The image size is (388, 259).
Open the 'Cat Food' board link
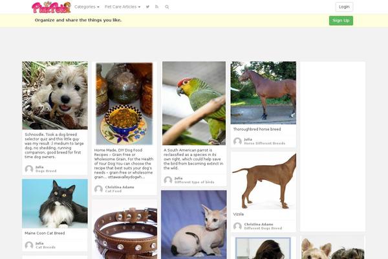pyautogui.click(x=113, y=191)
